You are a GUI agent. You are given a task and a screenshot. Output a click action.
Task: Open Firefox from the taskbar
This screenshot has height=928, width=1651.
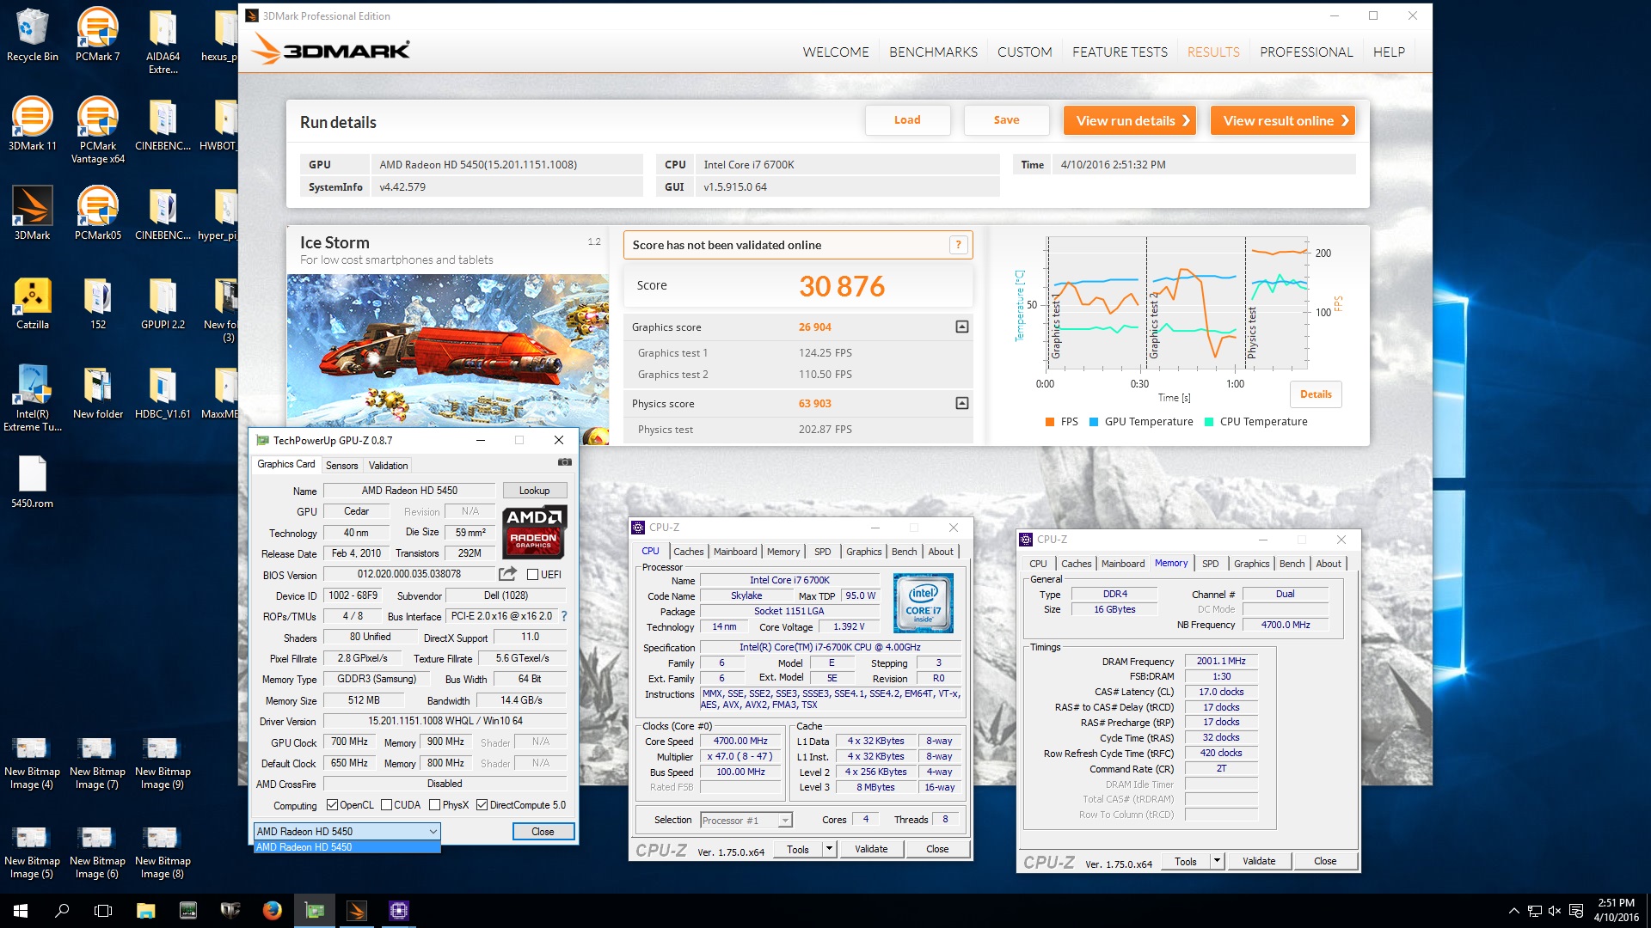272,911
